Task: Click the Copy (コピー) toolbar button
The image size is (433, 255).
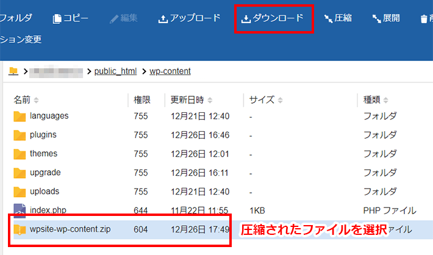Action: pos(71,18)
